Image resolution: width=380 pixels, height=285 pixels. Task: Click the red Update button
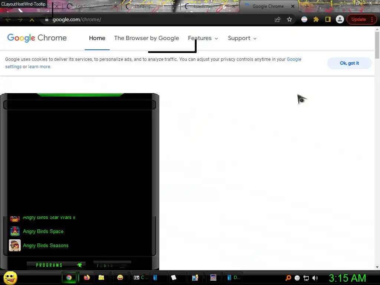358,19
